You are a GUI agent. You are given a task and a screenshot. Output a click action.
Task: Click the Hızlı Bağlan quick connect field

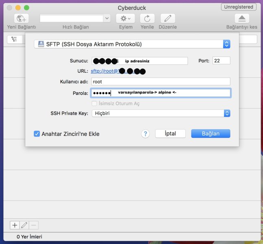72,18
